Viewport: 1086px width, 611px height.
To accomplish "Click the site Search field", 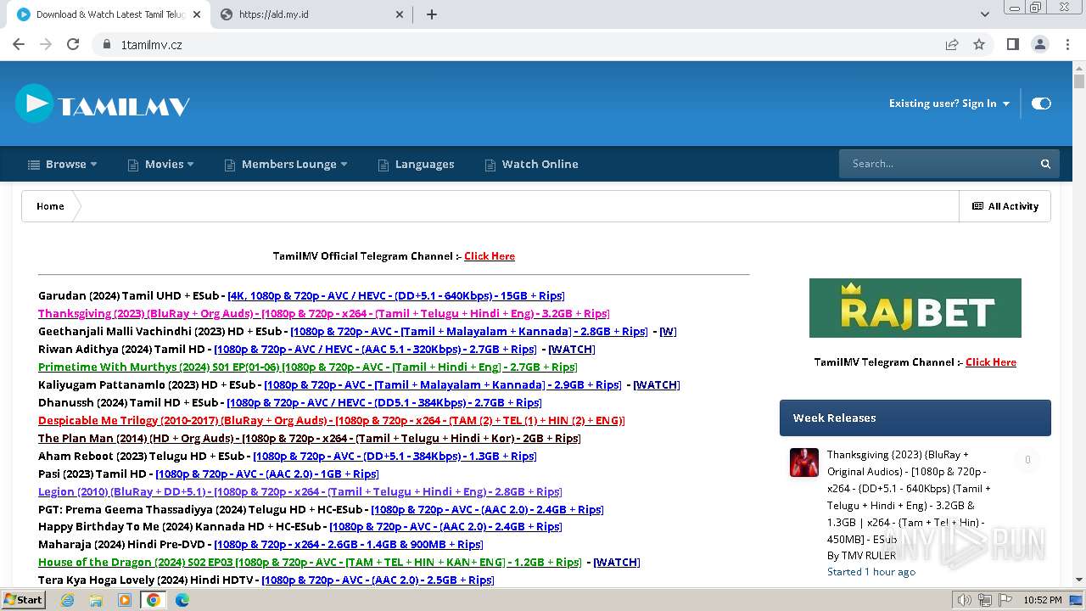I will 938,164.
